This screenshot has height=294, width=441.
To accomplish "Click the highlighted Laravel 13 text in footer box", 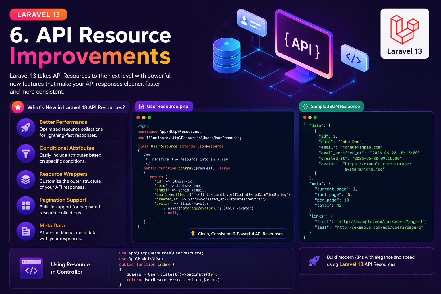I will (351, 264).
